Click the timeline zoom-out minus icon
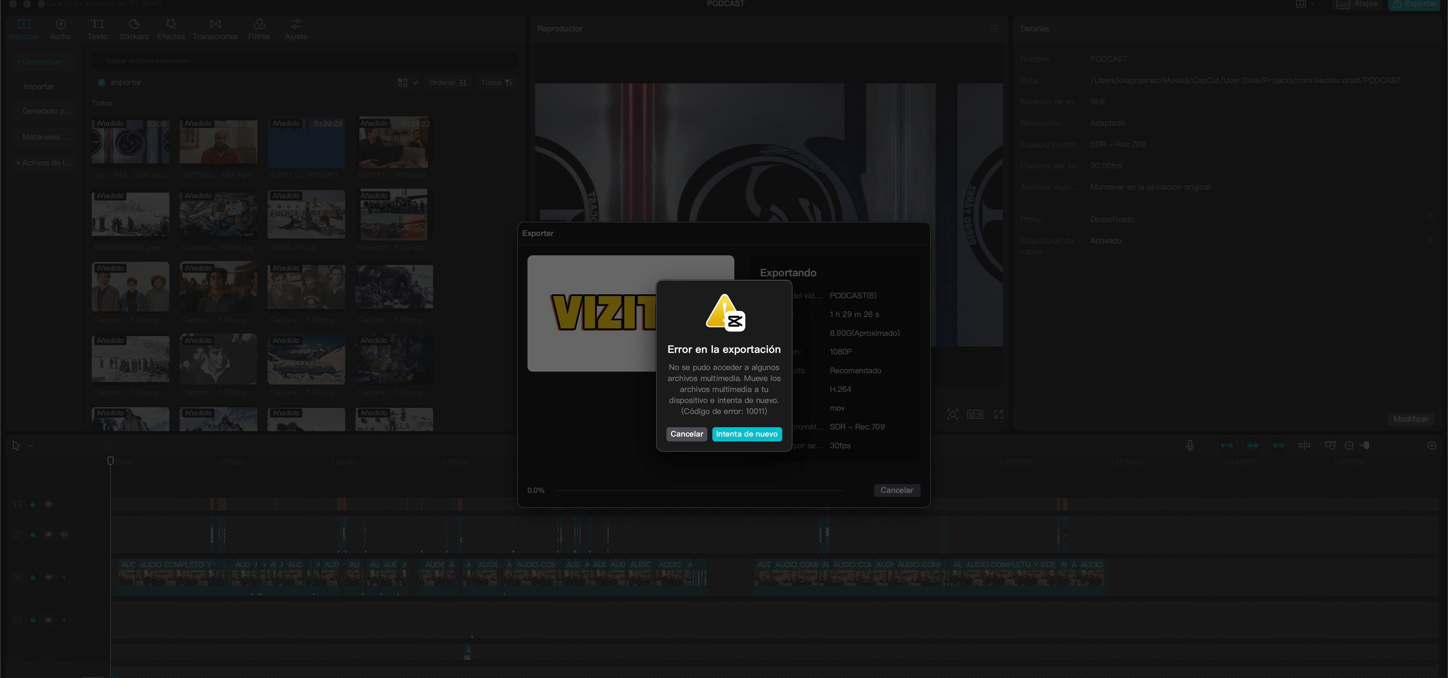Viewport: 1448px width, 678px height. [1348, 445]
